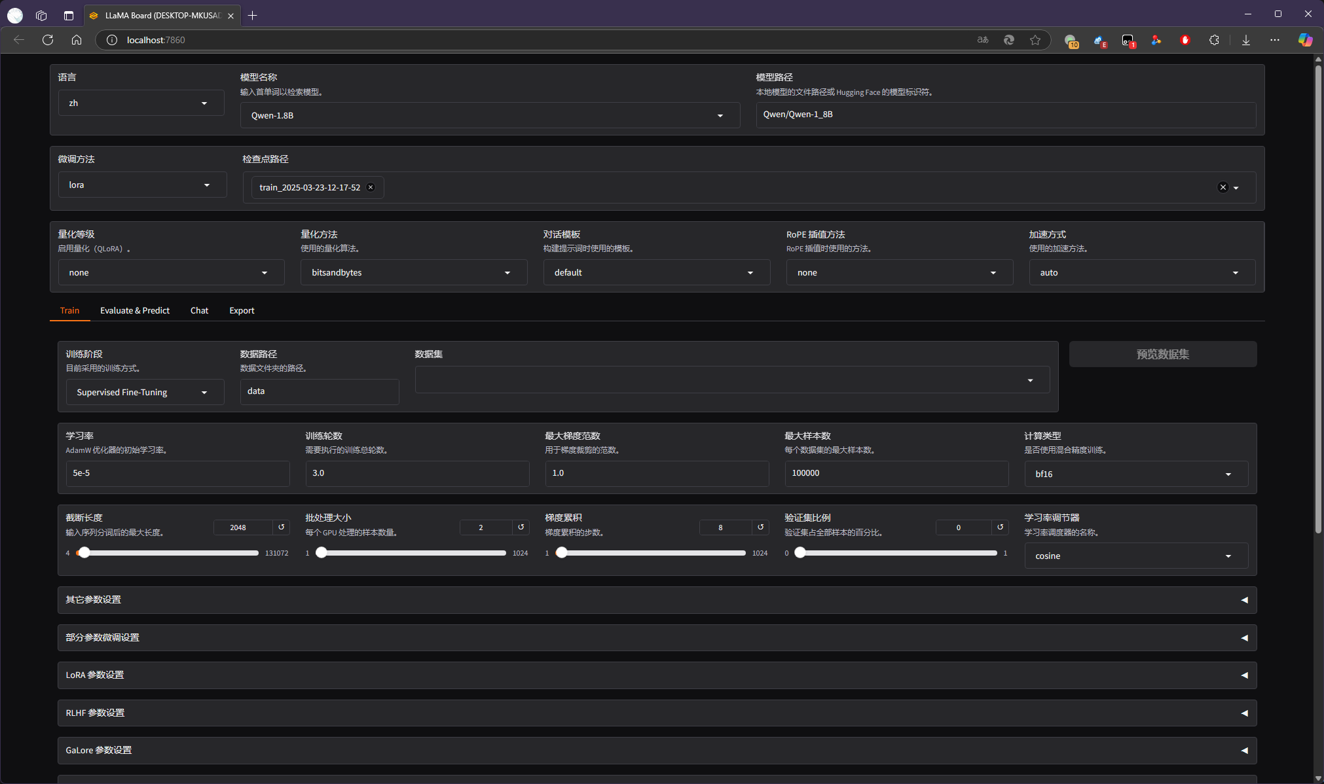Image resolution: width=1324 pixels, height=784 pixels.
Task: Click the 最大梯度范数 field showing 1.0
Action: 657,473
